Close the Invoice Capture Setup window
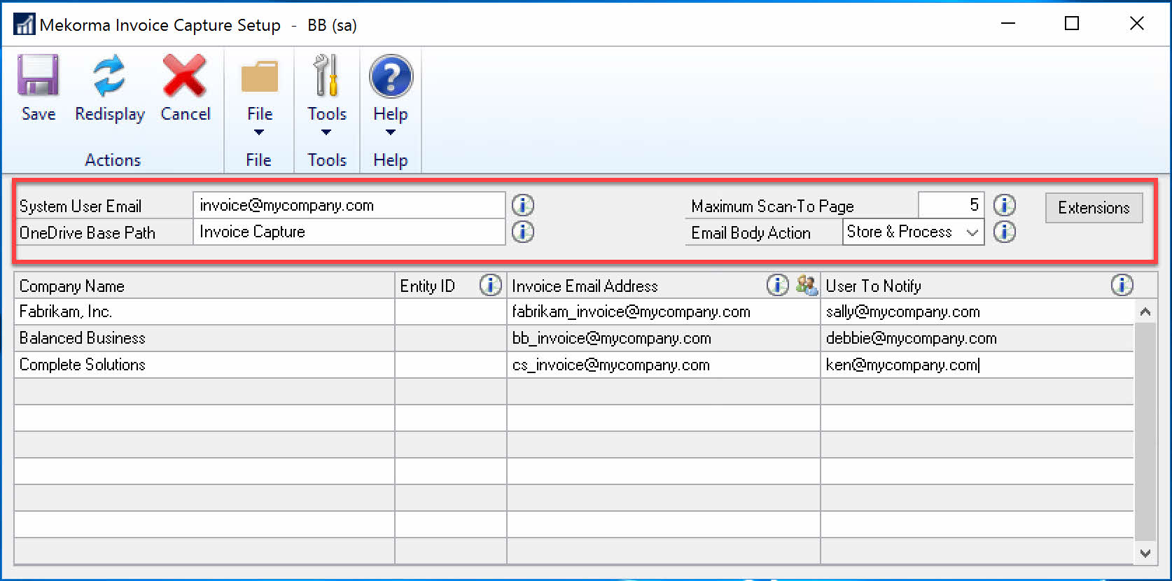Screen dimensions: 1172x581 tap(1137, 24)
